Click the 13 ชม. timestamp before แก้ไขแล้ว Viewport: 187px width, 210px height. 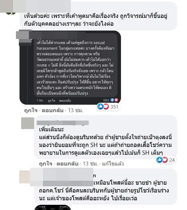tap(90, 164)
